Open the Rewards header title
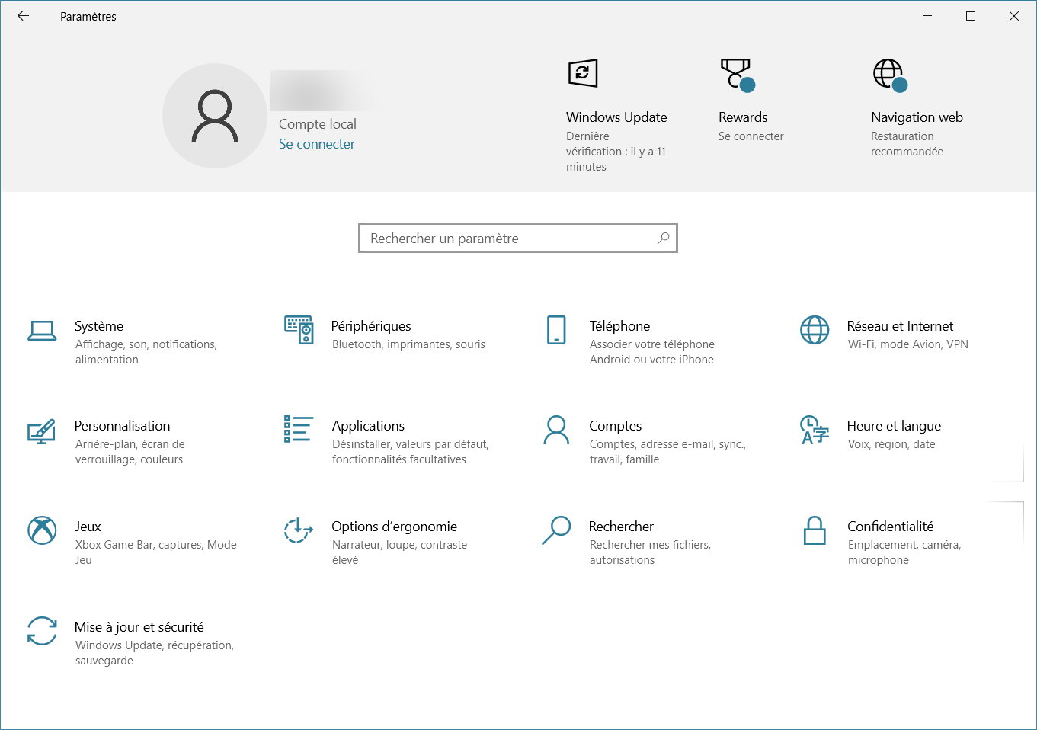This screenshot has width=1037, height=730. click(x=743, y=117)
